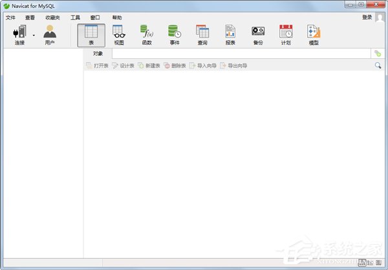Open the Connection (连接) tool
Image resolution: width=388 pixels, height=270 pixels.
[19, 35]
